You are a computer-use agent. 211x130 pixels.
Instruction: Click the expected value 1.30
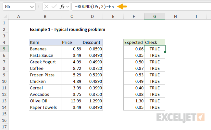pos(134,101)
